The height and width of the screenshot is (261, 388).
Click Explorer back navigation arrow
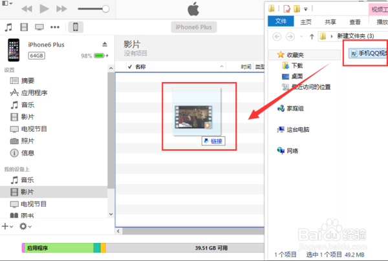pos(277,37)
